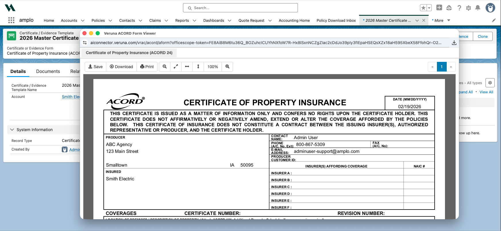Screen dimensions: 501x231
Task: Open Accounting Home in the nav bar
Action: (x=294, y=20)
